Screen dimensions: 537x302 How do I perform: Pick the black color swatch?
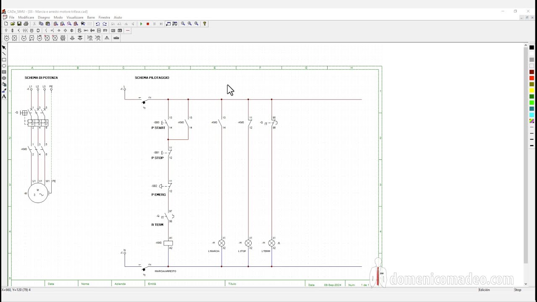tap(532, 48)
